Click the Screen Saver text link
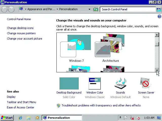The image size is (162, 121). pyautogui.click(x=146, y=93)
